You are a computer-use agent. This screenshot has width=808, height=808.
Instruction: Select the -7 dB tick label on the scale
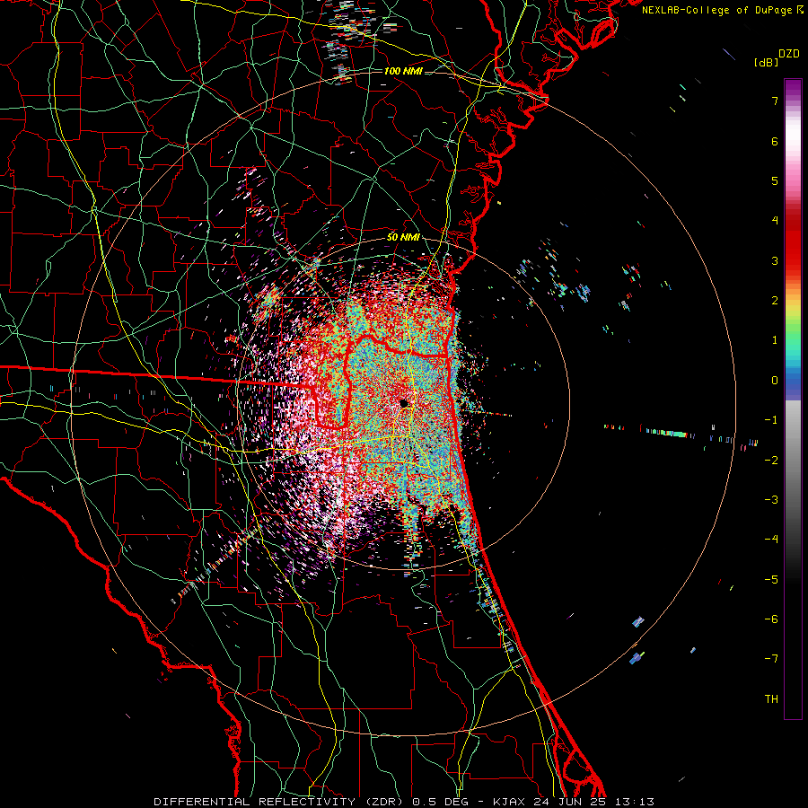tap(771, 659)
